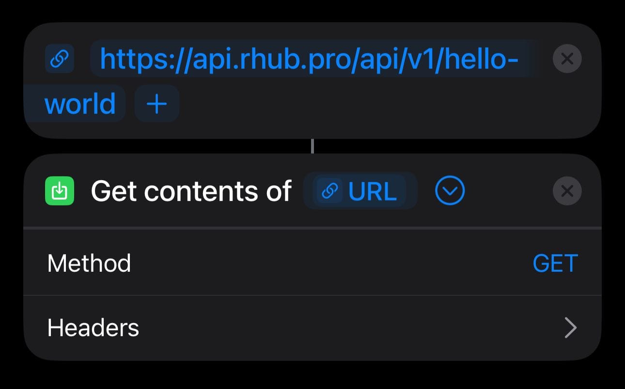This screenshot has height=389, width=625.
Task: Tap the divider below Get contents header
Action: (x=312, y=228)
